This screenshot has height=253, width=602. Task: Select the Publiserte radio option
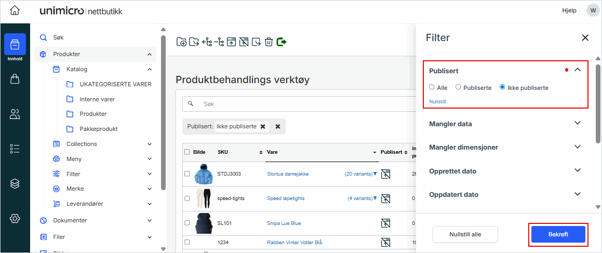(458, 88)
